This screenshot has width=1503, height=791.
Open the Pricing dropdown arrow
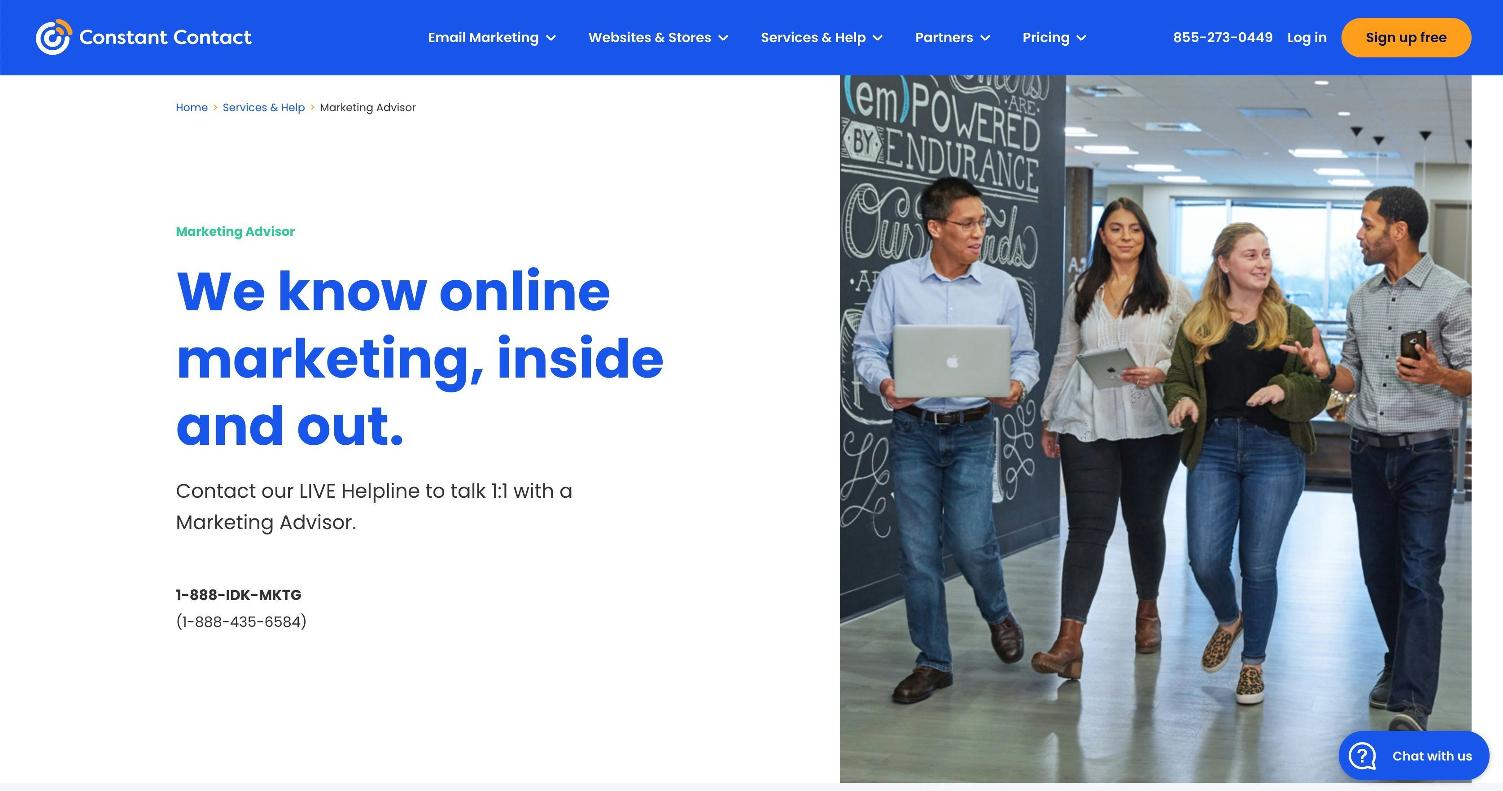[1081, 38]
